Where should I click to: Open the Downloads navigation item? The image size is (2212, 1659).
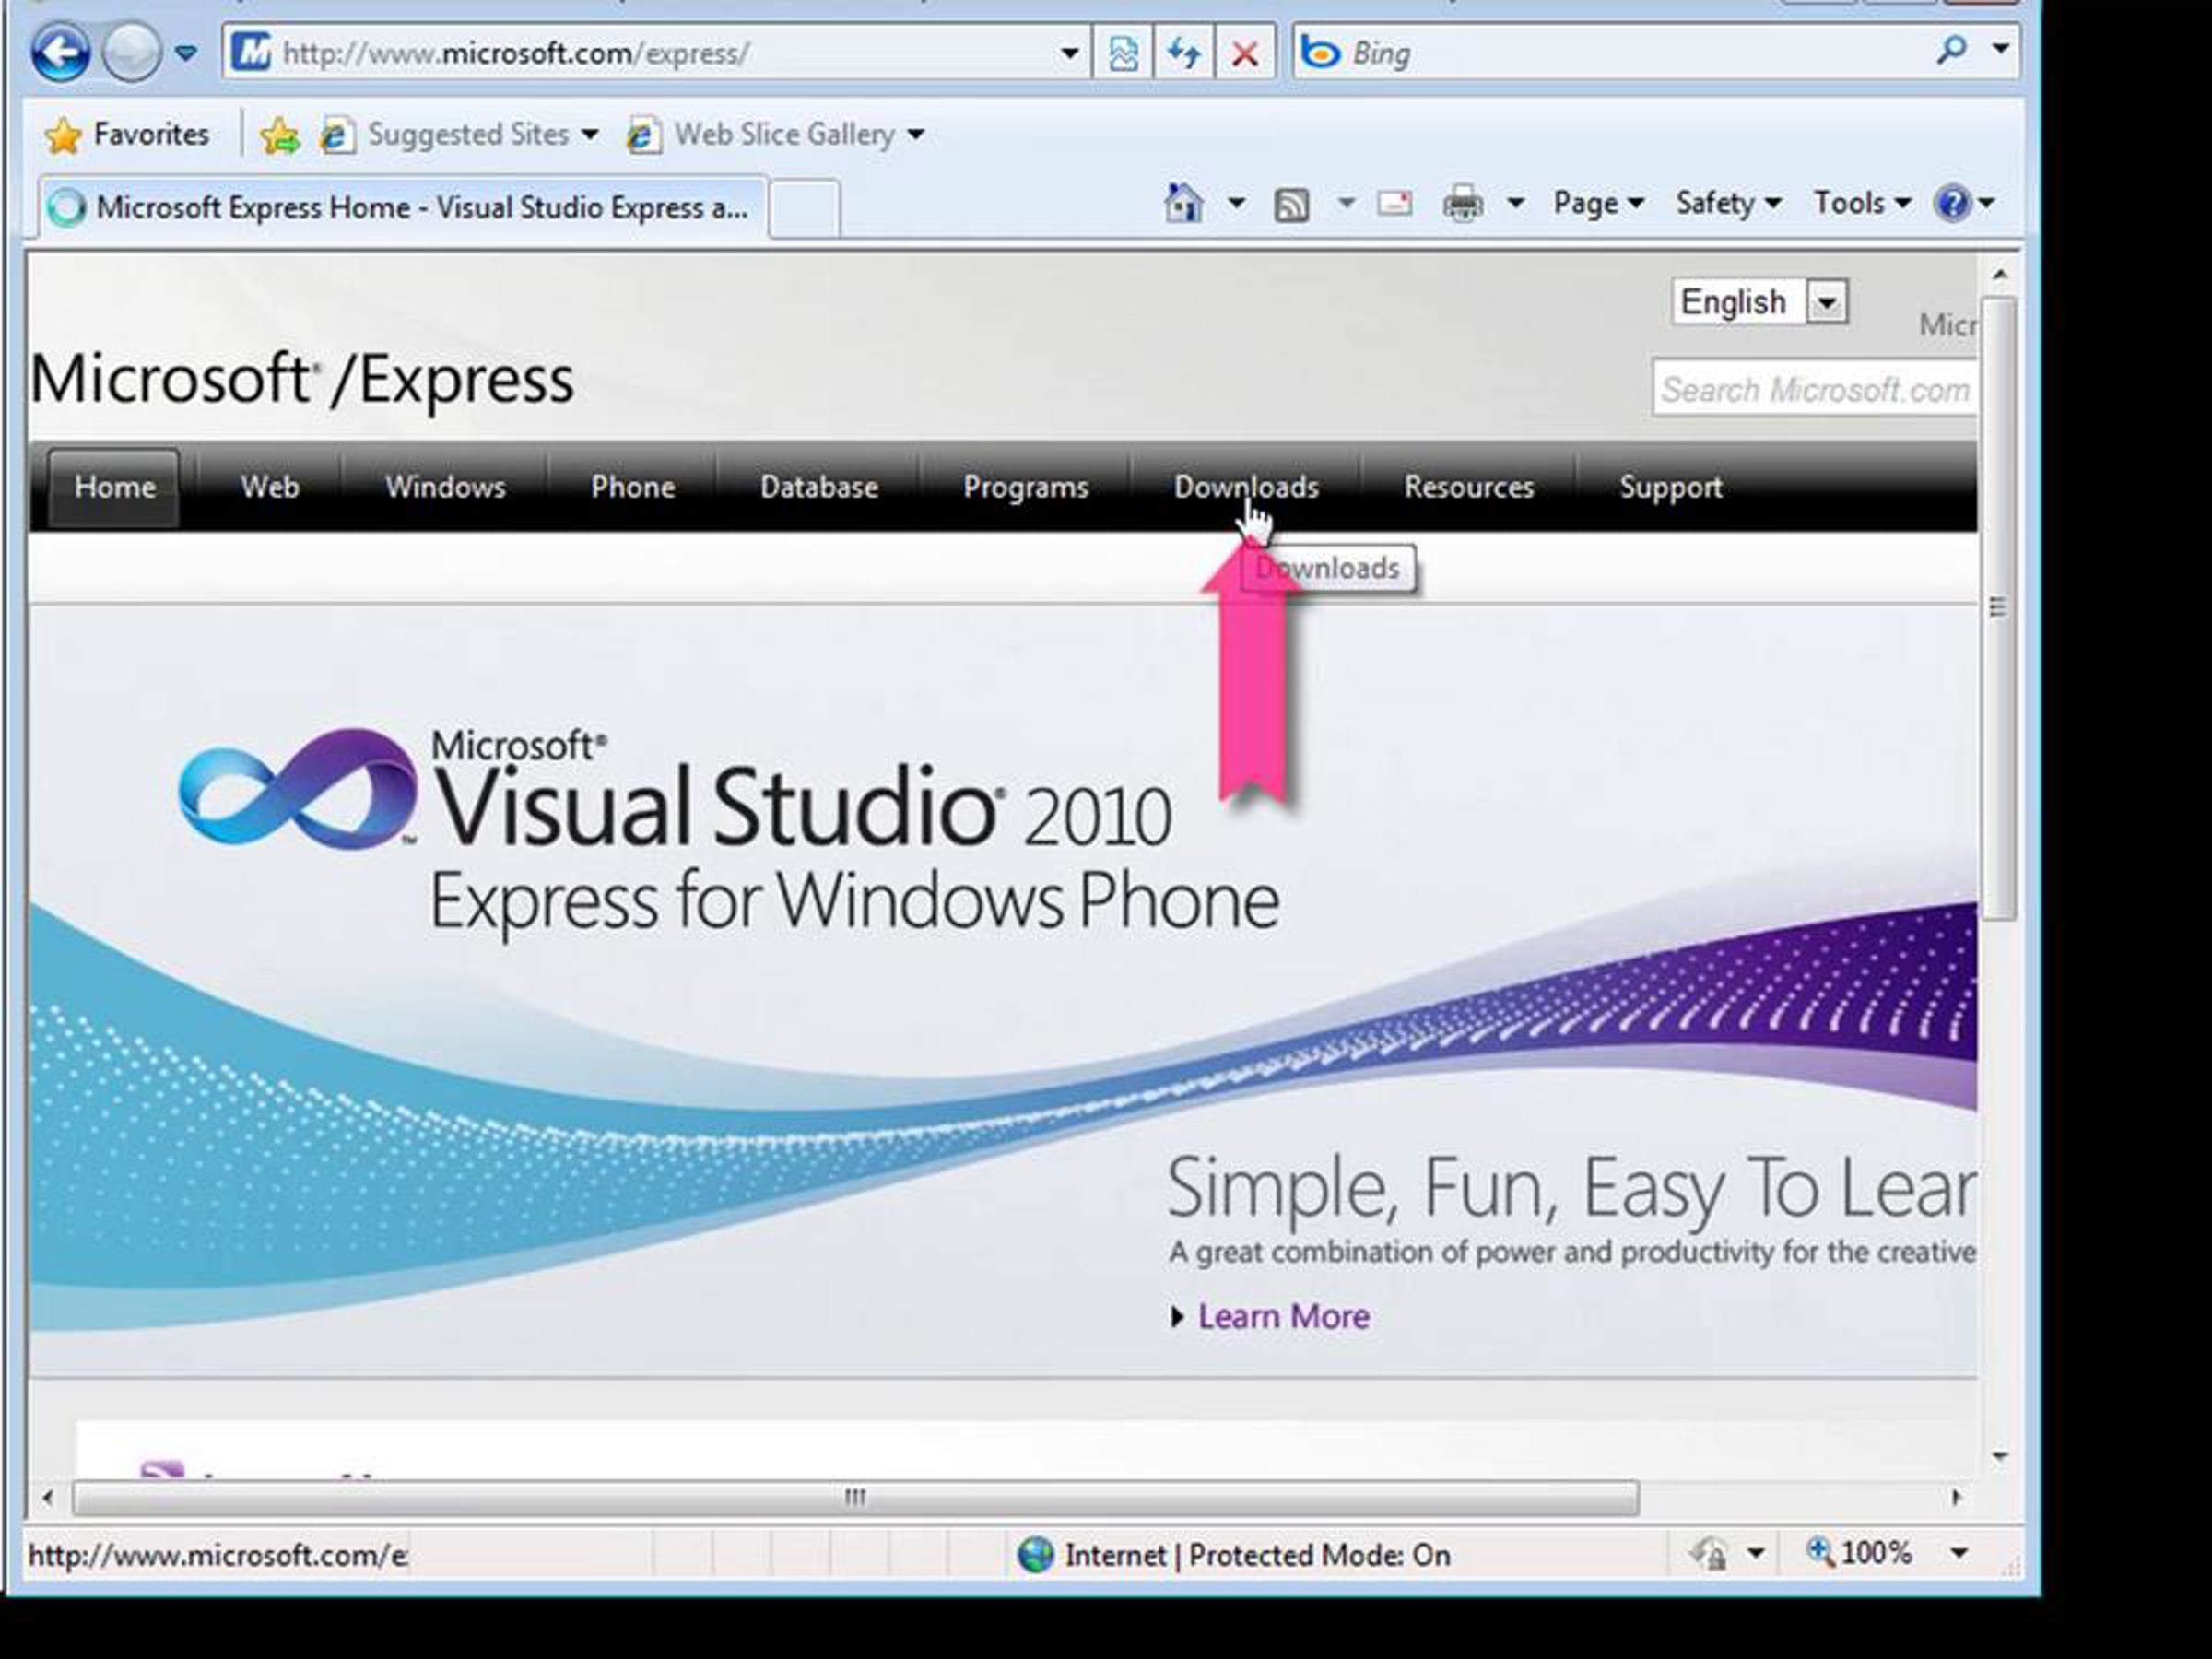tap(1246, 487)
